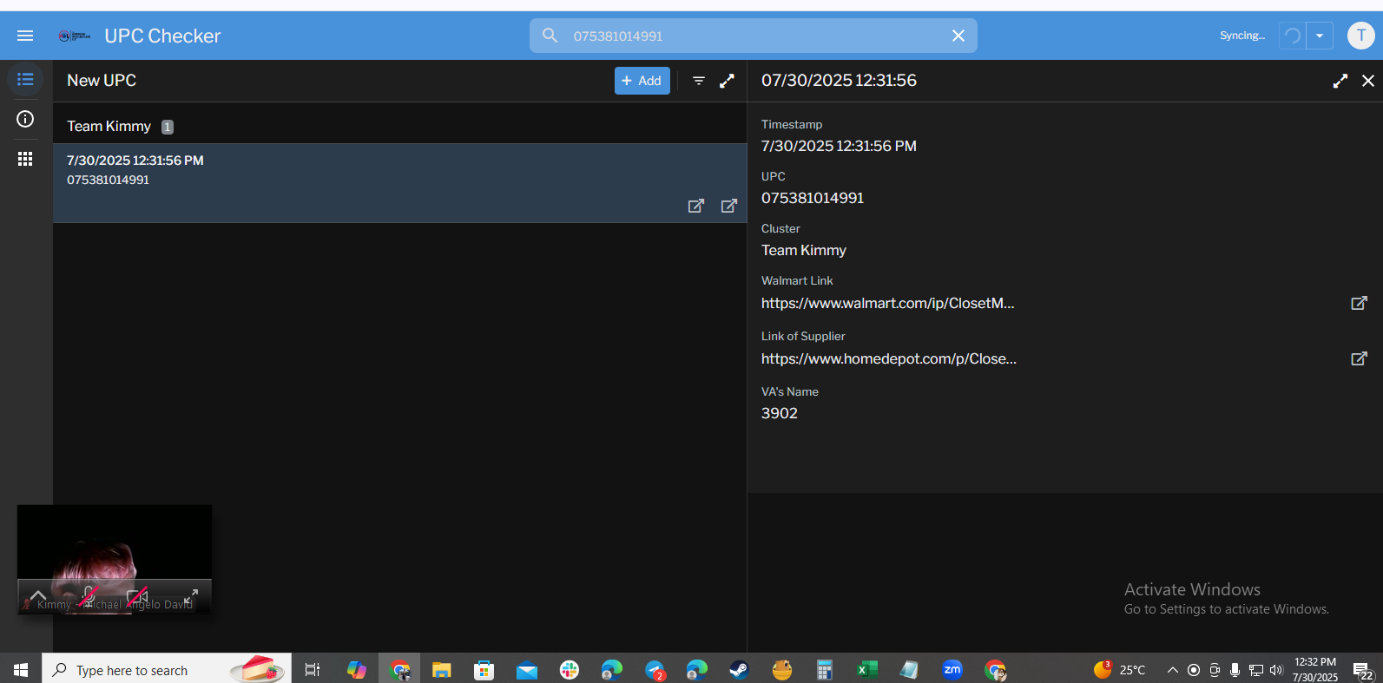Expand the record detail panel fullscreen
Viewport: 1383px width, 683px height.
click(1340, 81)
